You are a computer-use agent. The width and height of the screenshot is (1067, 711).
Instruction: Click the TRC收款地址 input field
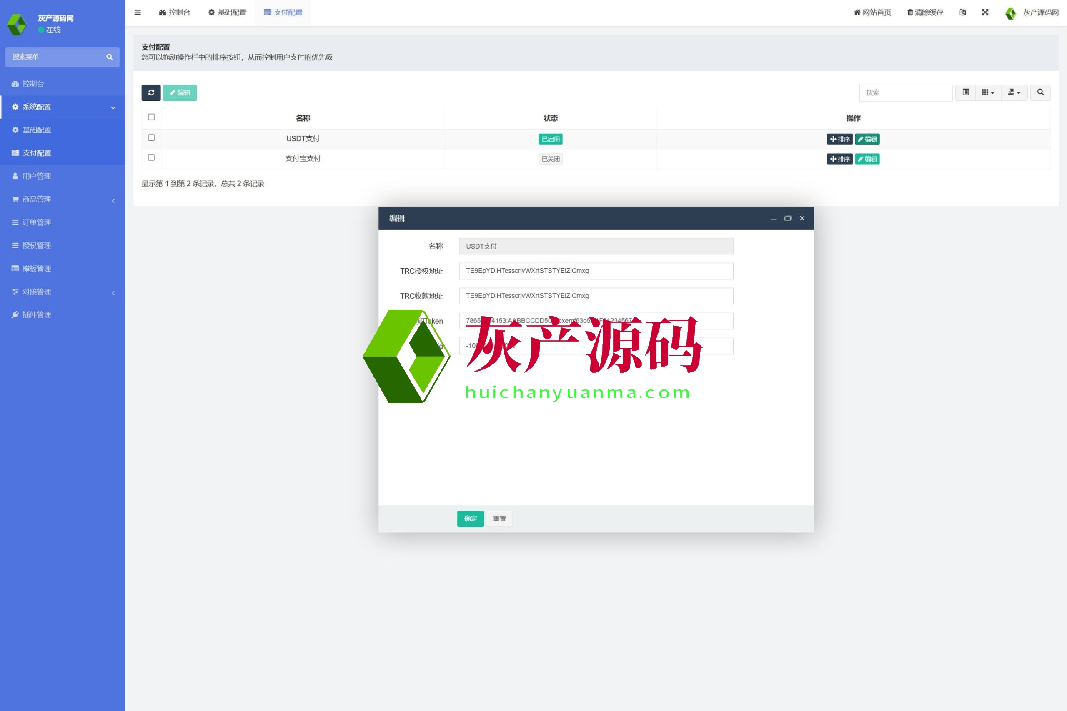coord(596,296)
